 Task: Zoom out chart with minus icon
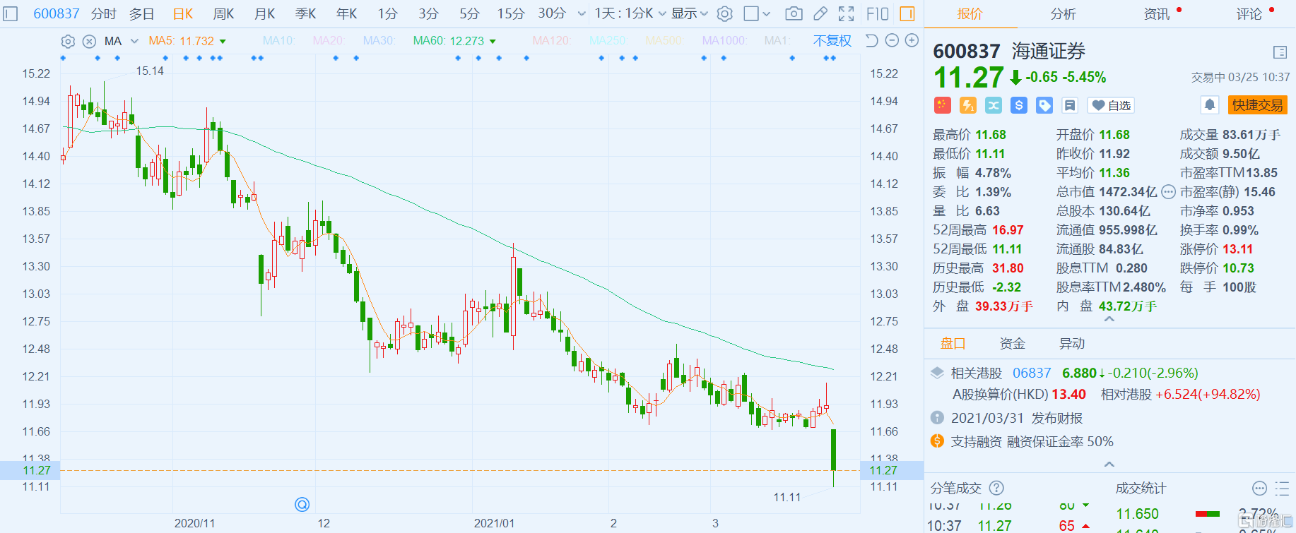point(892,40)
